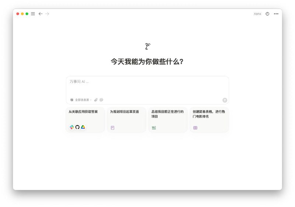Click the Slack icon on the first card

click(x=72, y=127)
